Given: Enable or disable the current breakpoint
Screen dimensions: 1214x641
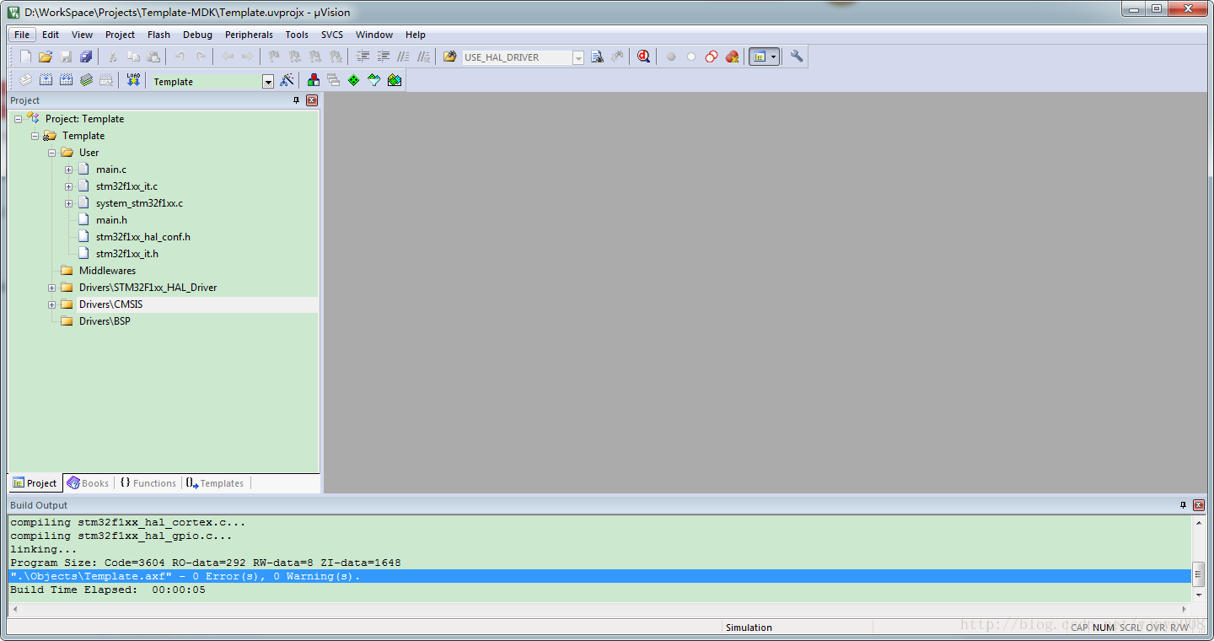Looking at the screenshot, I should pos(691,57).
